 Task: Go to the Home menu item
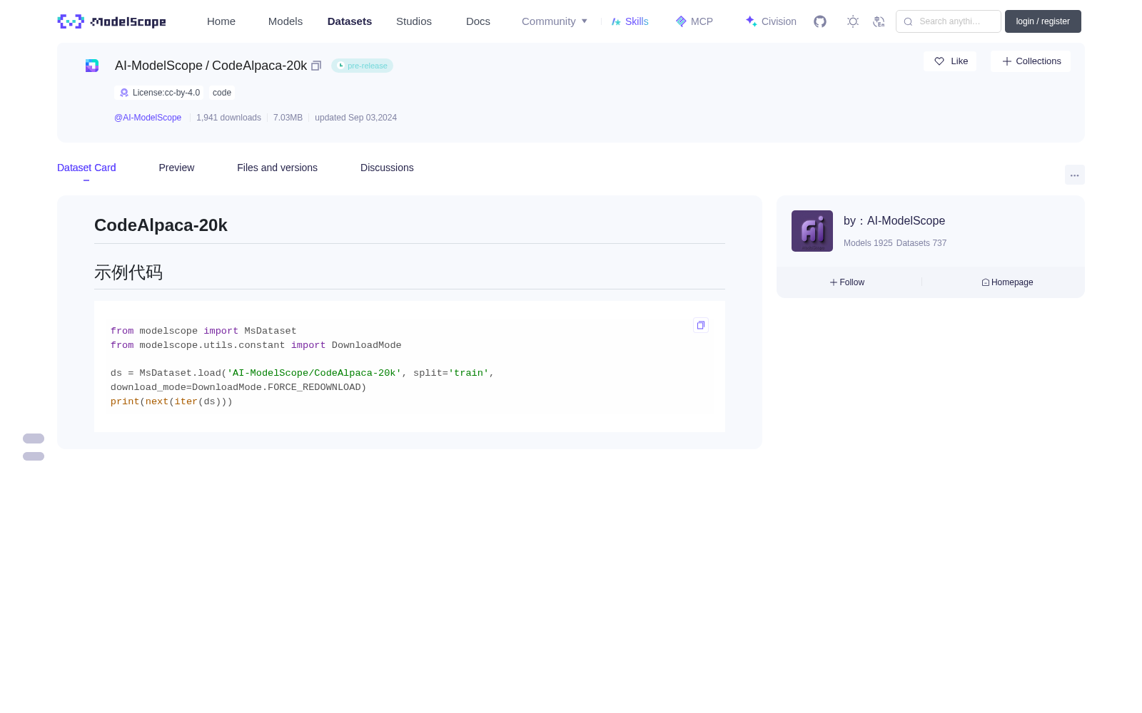pyautogui.click(x=221, y=21)
